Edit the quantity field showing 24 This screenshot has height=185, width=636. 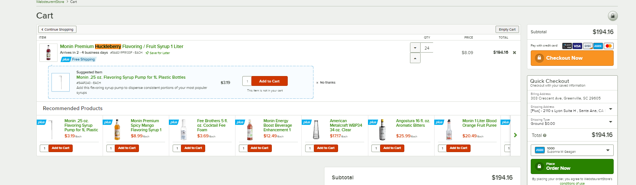[427, 48]
